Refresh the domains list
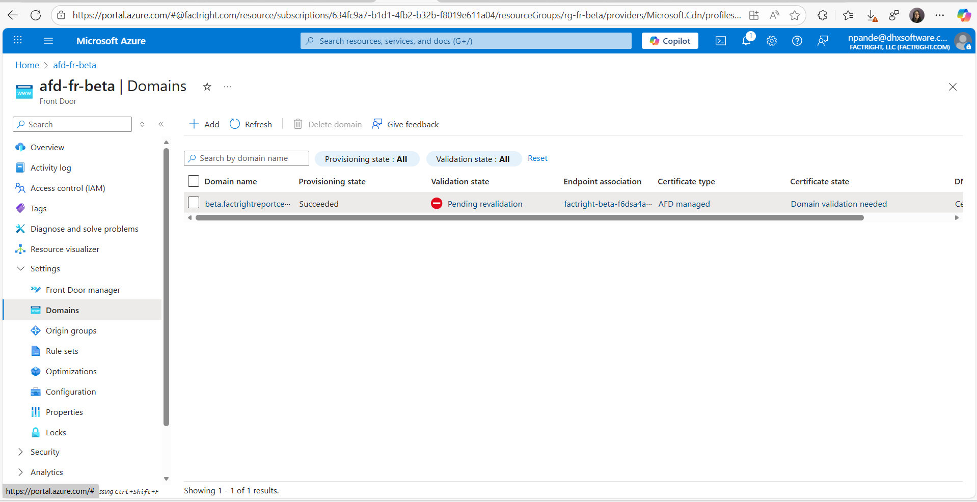 click(x=251, y=124)
